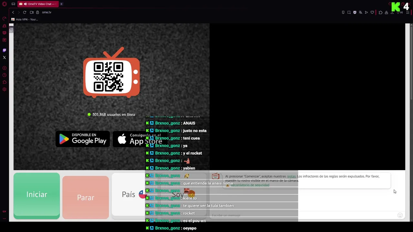This screenshot has width=413, height=232.
Task: Take snapshot with dashed-square icon
Action: coord(349,12)
